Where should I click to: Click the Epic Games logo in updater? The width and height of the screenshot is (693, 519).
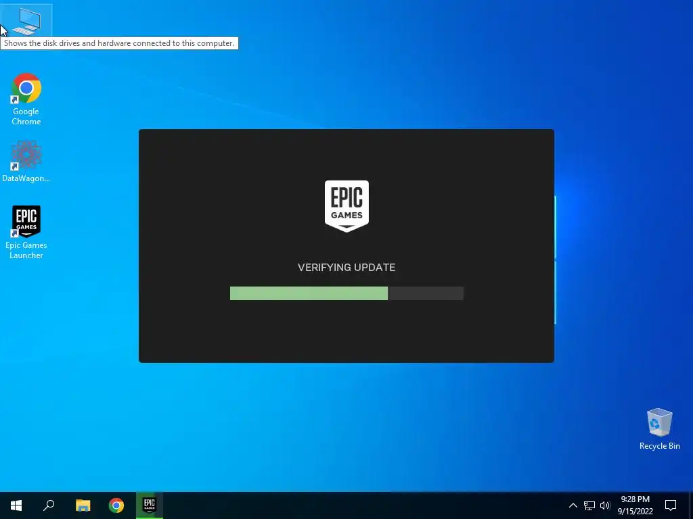(347, 206)
